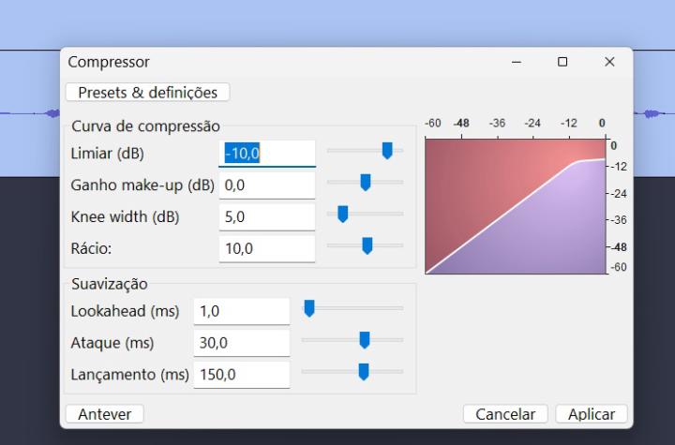Preview the effect with Antever
The height and width of the screenshot is (445, 675).
[105, 414]
